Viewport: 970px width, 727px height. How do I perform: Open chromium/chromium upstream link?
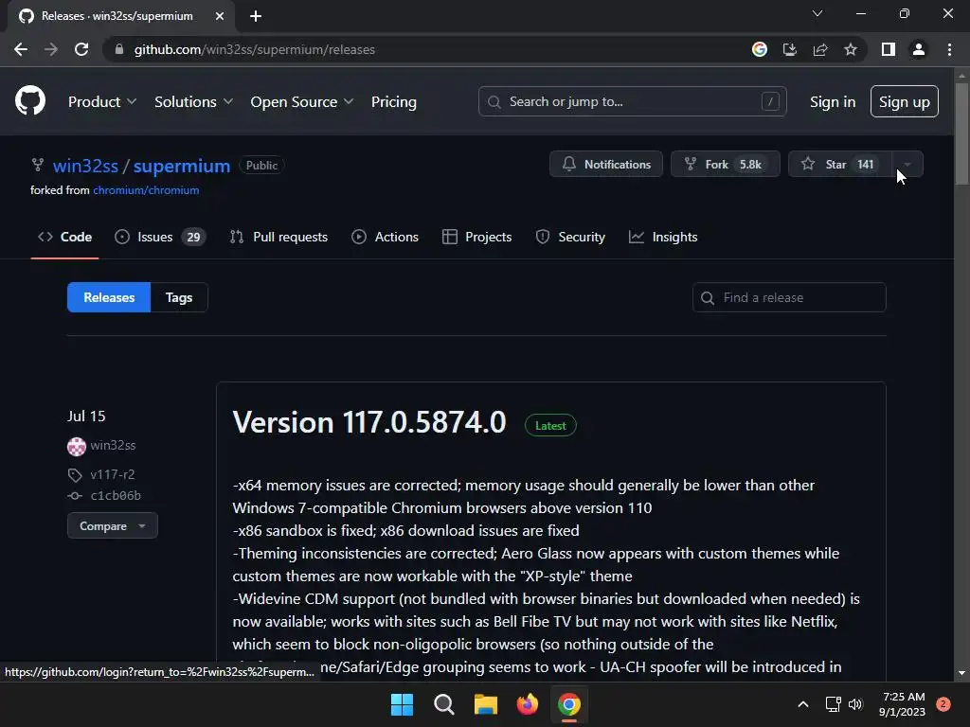(146, 190)
